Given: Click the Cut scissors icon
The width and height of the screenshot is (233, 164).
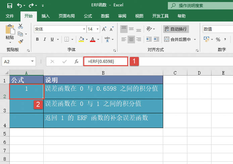Looking at the screenshot, I should tap(20, 26).
